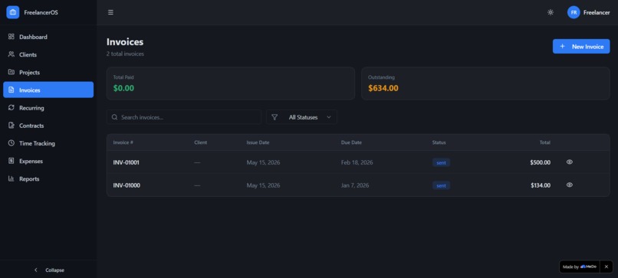Viewport: 618px width, 278px height.
Task: Click the Jan 7, 2026 due date
Action: pyautogui.click(x=355, y=185)
